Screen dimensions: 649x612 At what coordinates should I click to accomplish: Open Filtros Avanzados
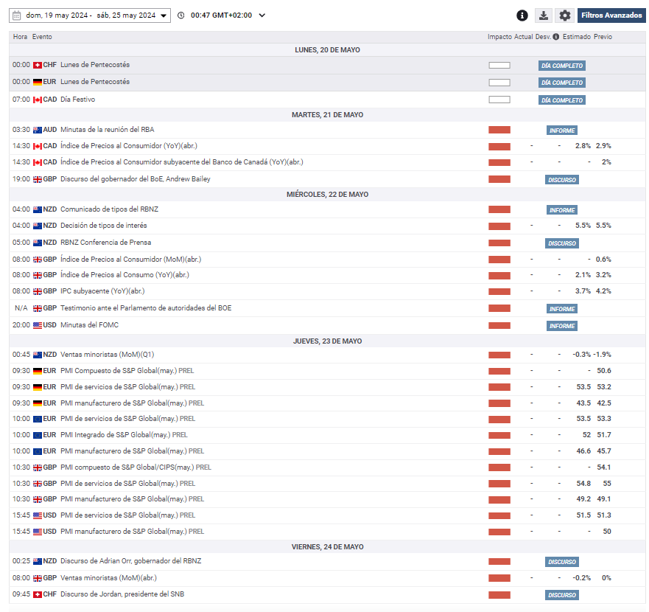tap(611, 15)
